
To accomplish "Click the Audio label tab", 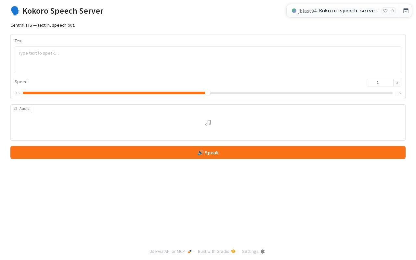I will (x=21, y=109).
